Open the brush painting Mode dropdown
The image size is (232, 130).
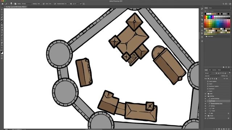[26, 4]
